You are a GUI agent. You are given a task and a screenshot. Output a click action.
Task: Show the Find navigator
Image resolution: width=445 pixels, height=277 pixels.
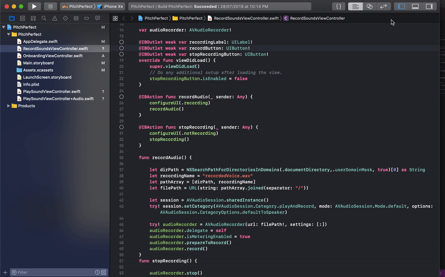tap(44, 18)
